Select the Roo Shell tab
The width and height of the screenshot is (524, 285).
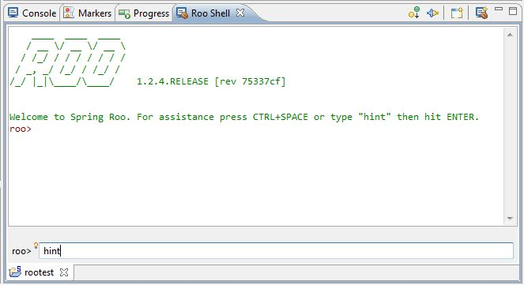point(210,13)
